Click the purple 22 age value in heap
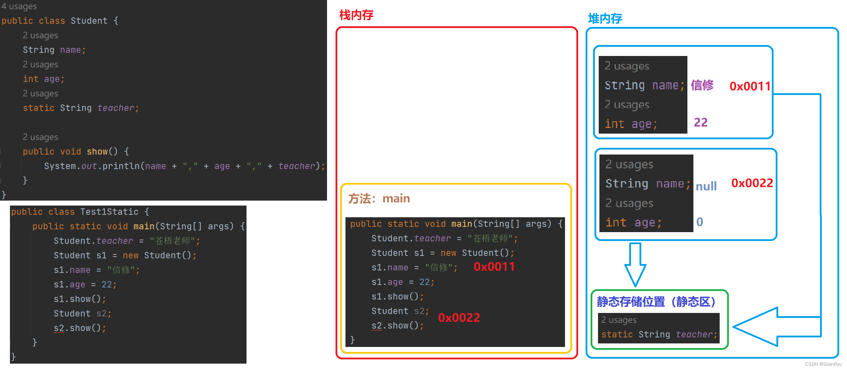Image resolution: width=847 pixels, height=370 pixels. click(701, 122)
